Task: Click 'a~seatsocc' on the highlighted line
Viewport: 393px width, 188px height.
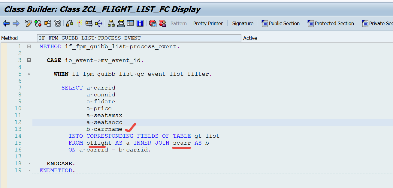Action: (104, 122)
